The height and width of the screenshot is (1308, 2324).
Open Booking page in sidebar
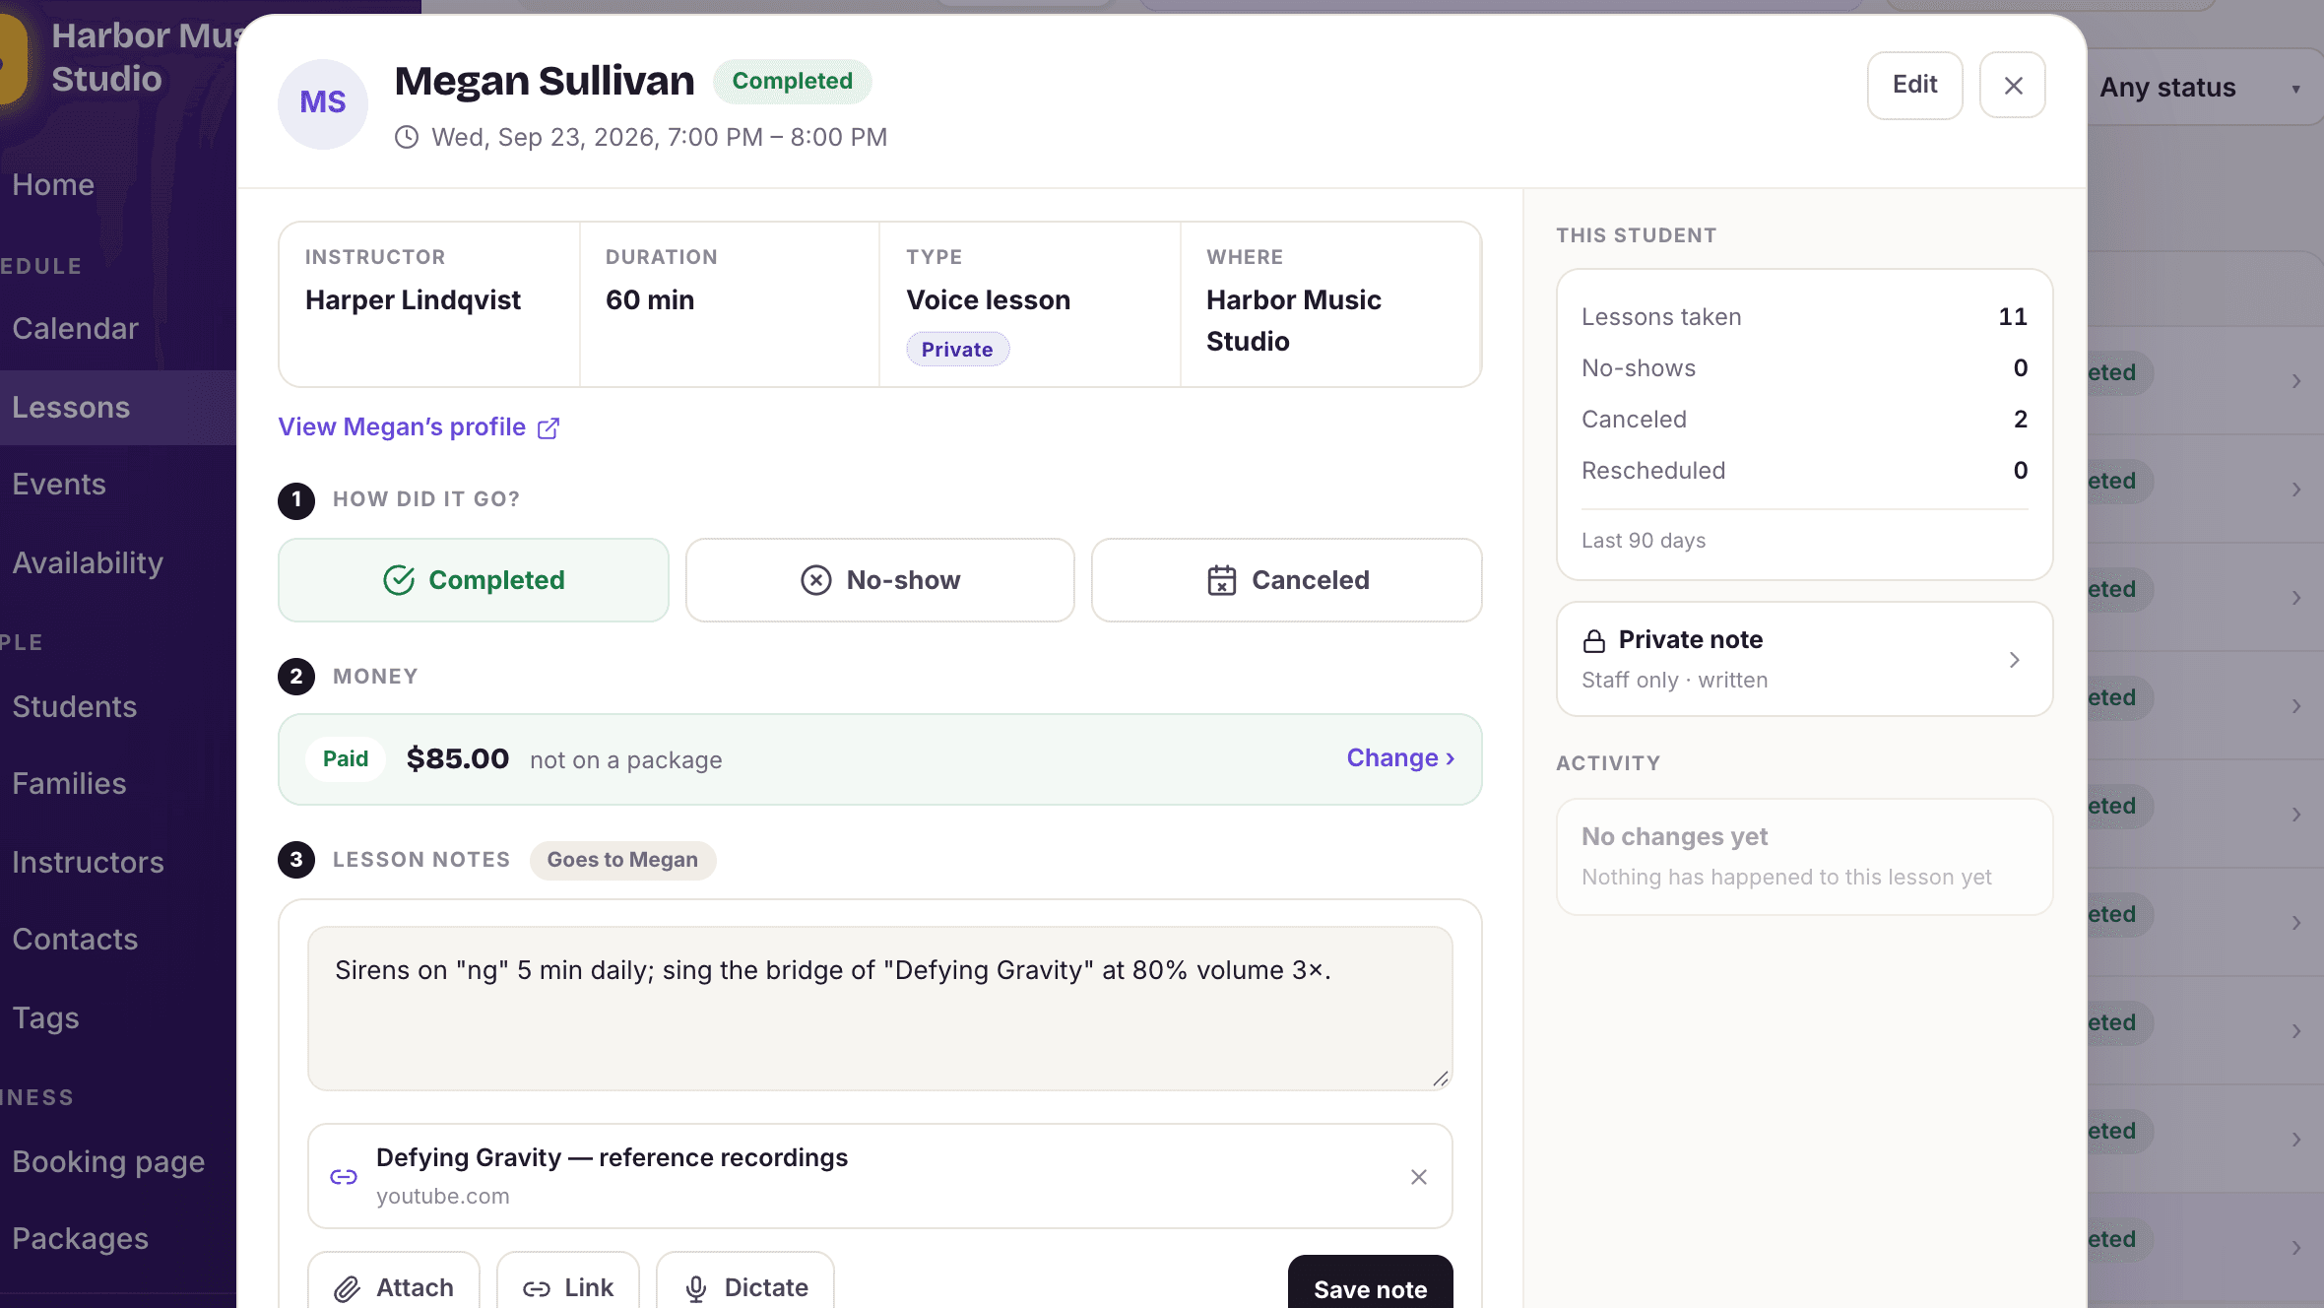pyautogui.click(x=108, y=1162)
